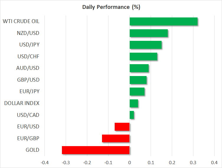Click the red EUR/GBP bar
Screen dimensions: 222x168
pos(116,138)
